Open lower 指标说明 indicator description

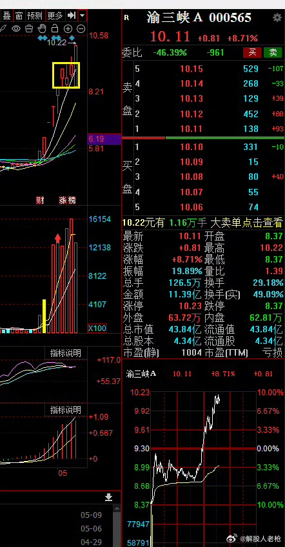(x=65, y=409)
